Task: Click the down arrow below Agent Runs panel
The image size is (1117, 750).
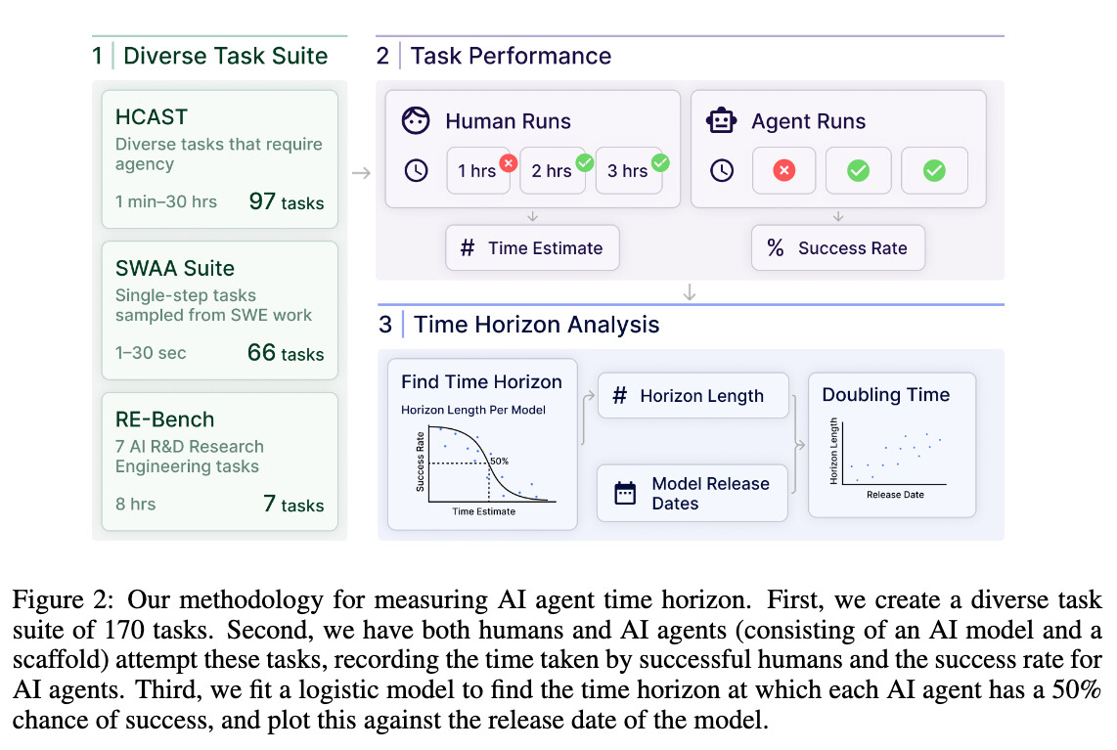Action: pyautogui.click(x=838, y=216)
